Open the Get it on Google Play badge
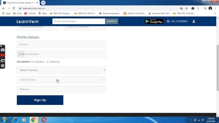 pyautogui.click(x=154, y=21)
